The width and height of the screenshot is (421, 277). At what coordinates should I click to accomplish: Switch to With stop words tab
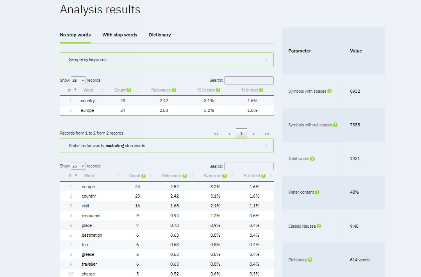pos(120,35)
